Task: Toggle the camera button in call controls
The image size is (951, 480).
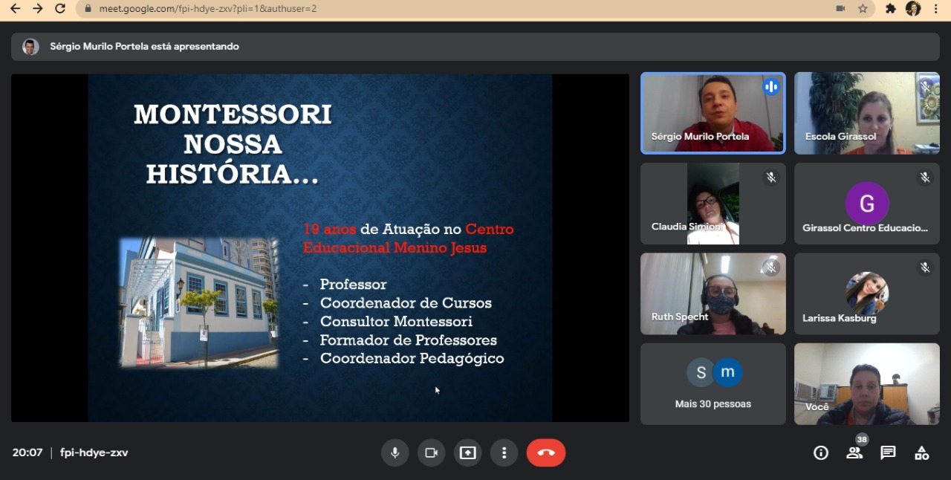Action: [431, 453]
